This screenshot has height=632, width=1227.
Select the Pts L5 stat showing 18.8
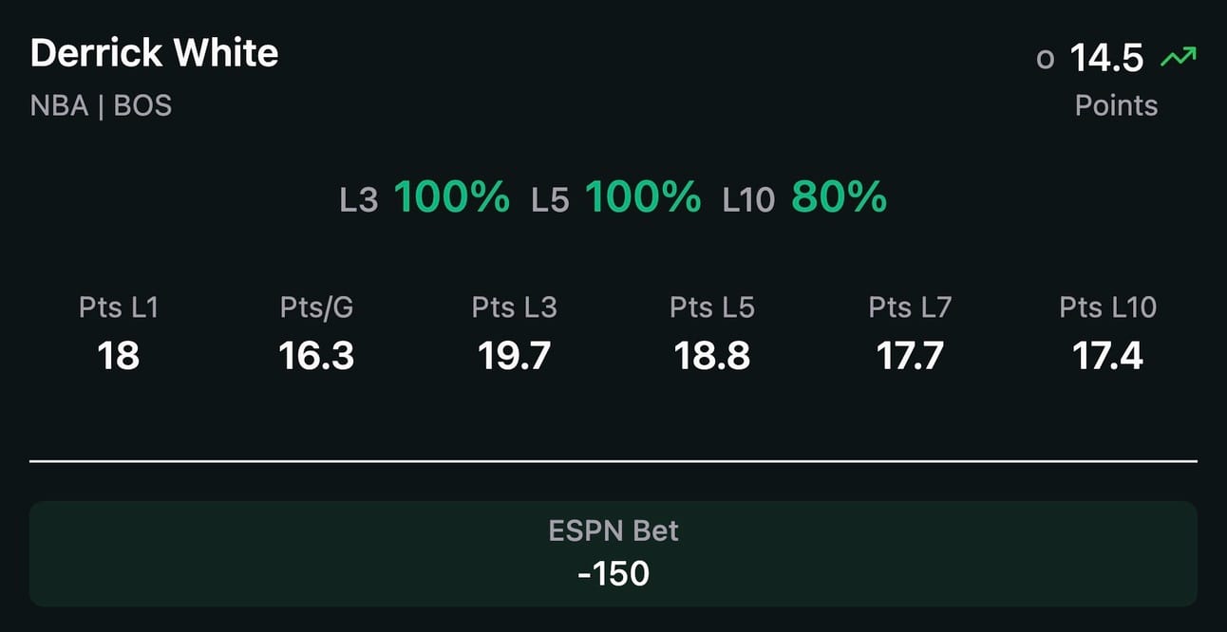coord(712,332)
